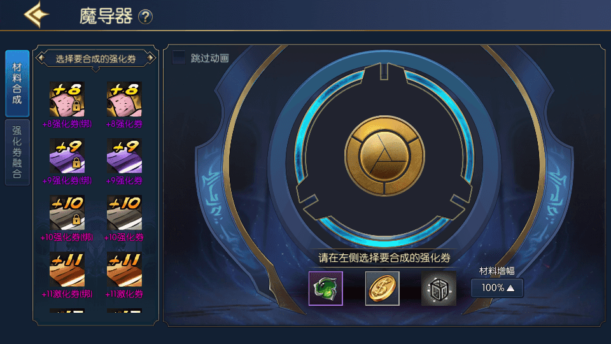Choose the unbound +9强化券 purple ticket
611x344 pixels.
click(x=124, y=155)
